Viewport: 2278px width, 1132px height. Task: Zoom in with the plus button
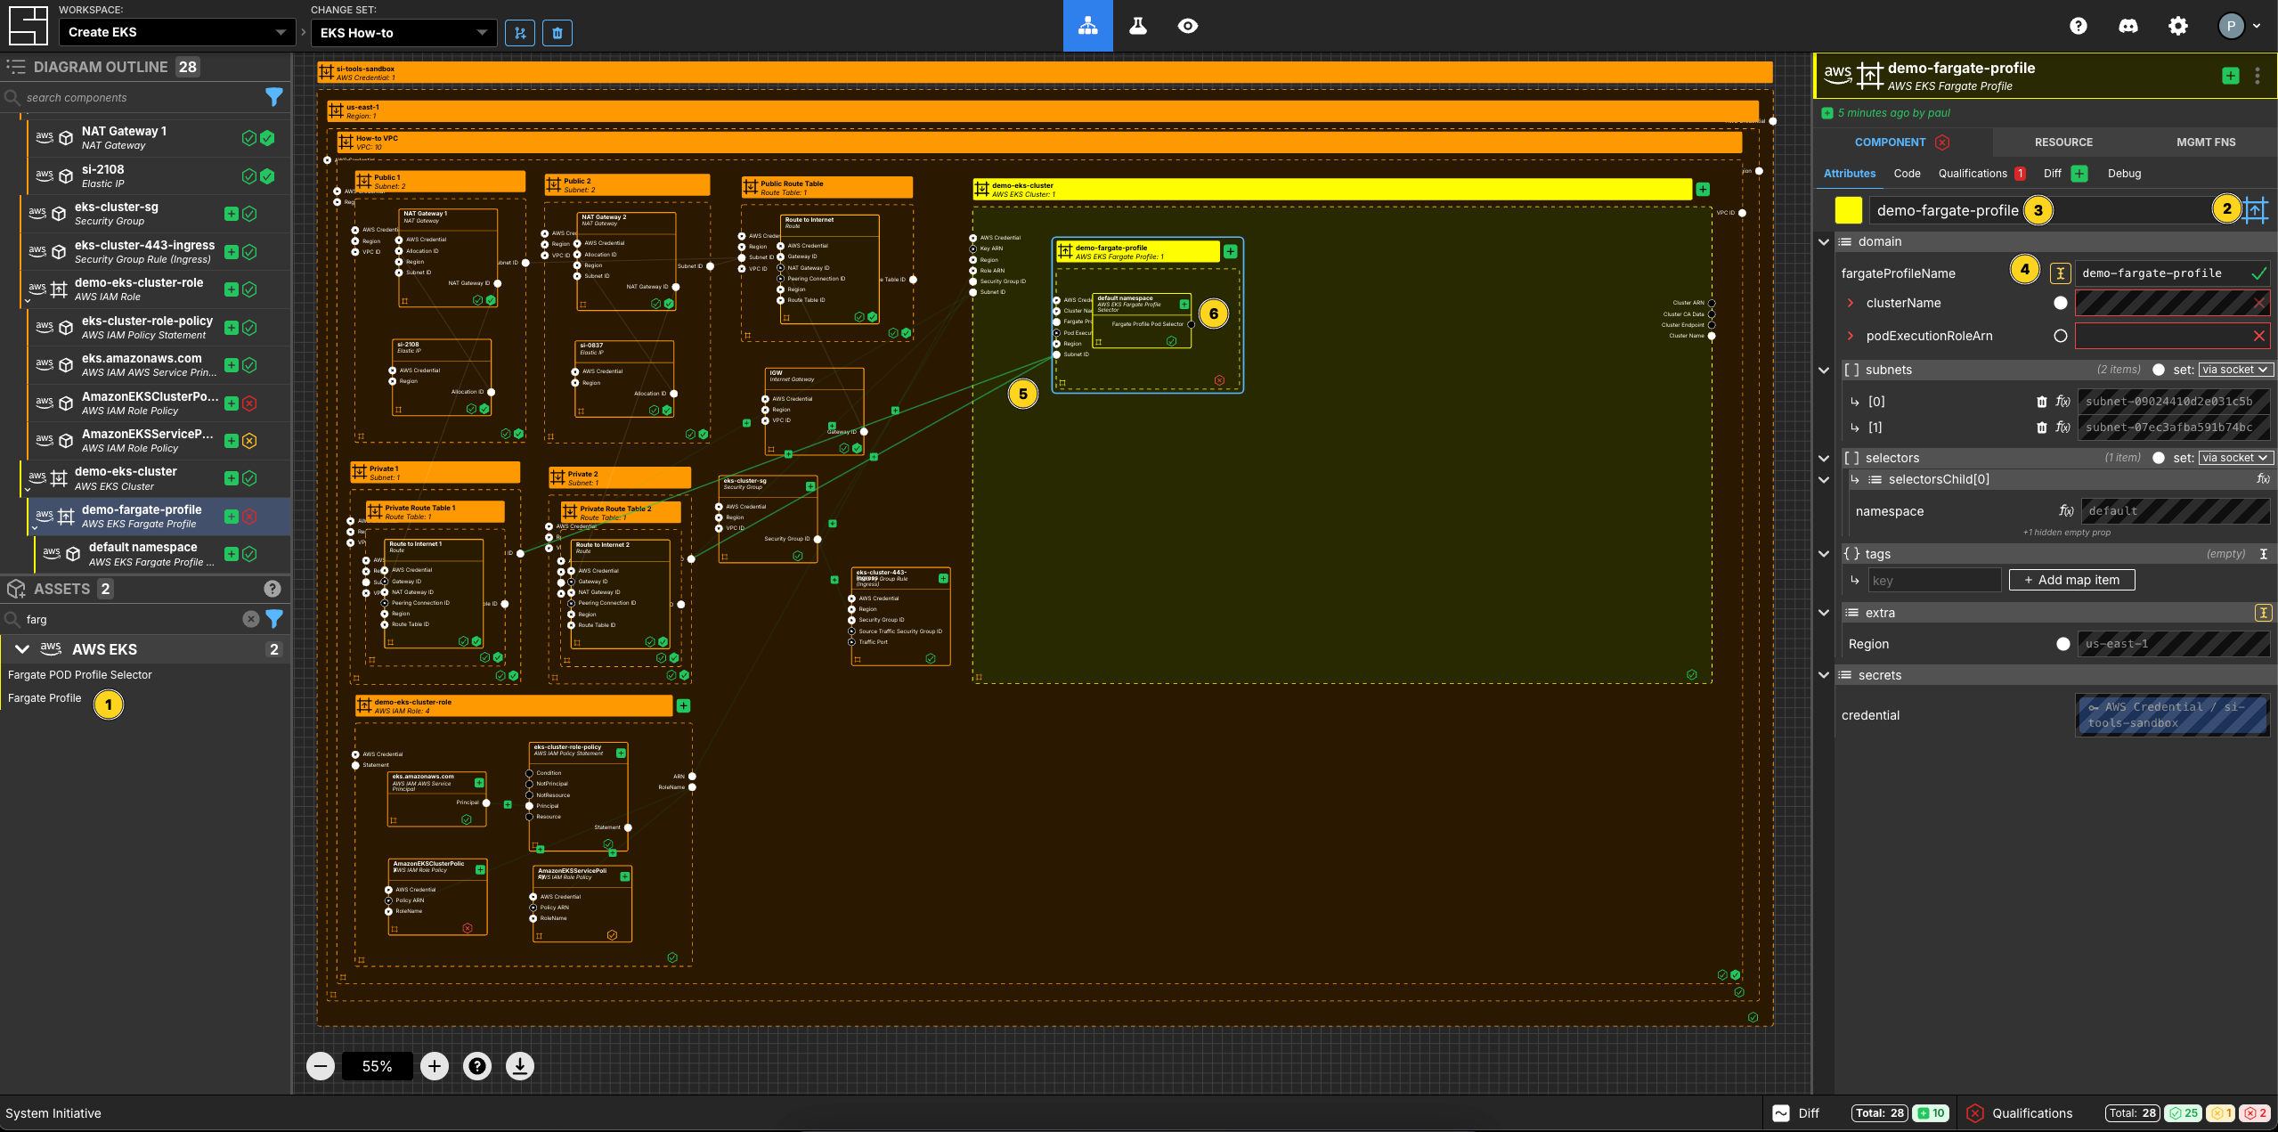click(x=435, y=1066)
